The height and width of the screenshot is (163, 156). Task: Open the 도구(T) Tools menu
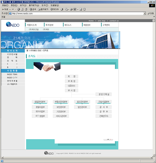(45, 5)
